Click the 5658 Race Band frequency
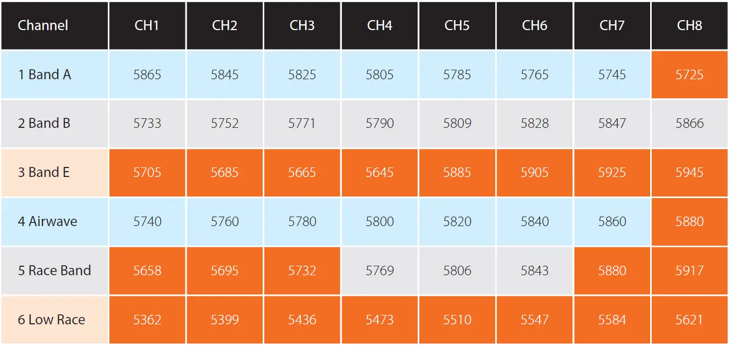Image resolution: width=731 pixels, height=346 pixels. (x=147, y=270)
